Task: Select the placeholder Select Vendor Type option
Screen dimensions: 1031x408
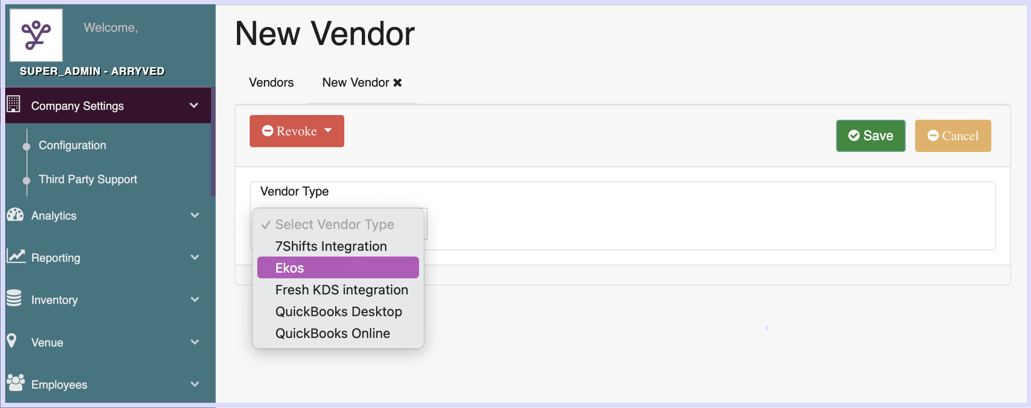Action: tap(338, 224)
